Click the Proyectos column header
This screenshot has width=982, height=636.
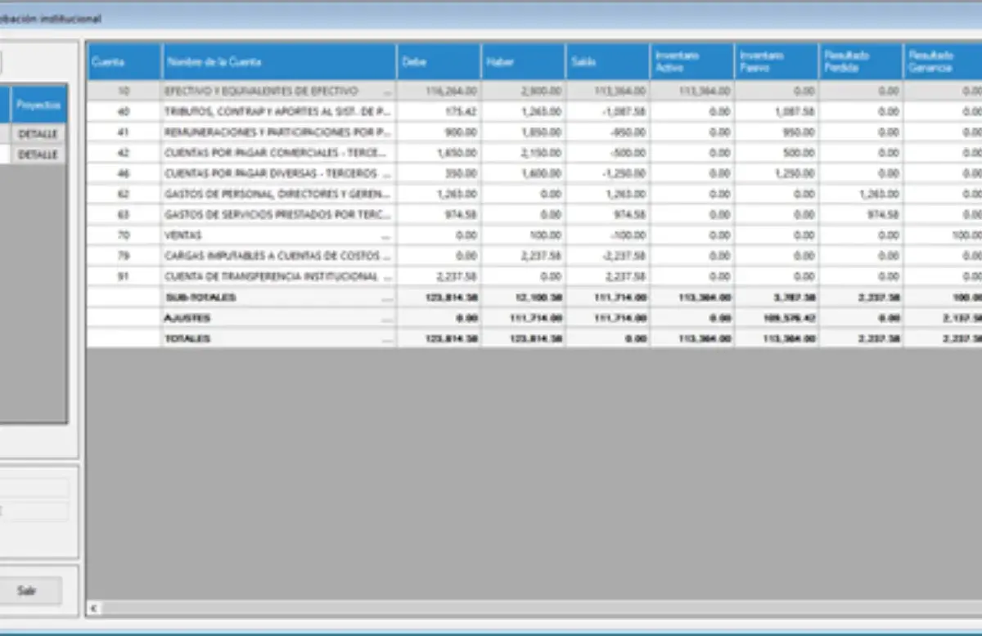(x=38, y=105)
